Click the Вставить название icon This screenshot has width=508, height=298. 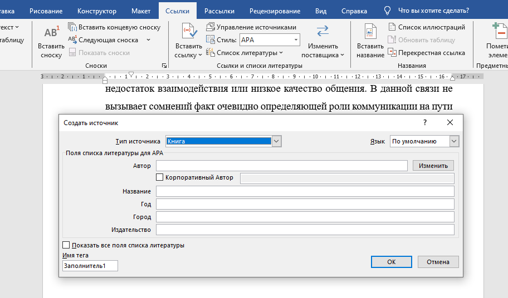[x=370, y=32]
